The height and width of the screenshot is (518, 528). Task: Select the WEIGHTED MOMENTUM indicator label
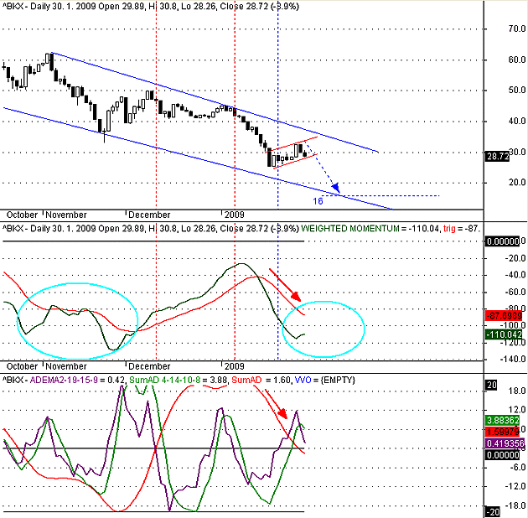349,229
